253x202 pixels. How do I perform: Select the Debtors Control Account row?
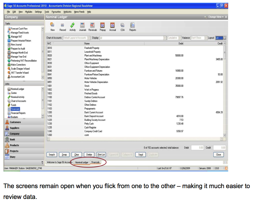click(95, 97)
